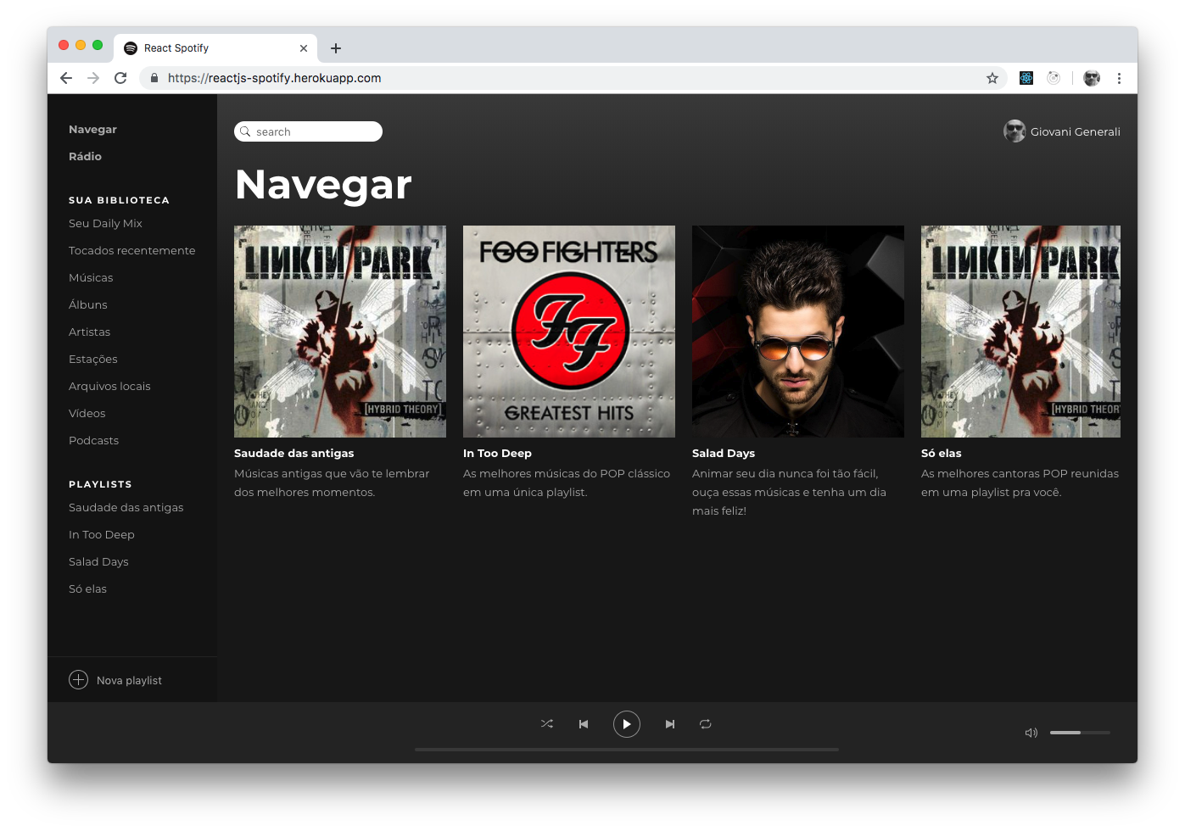Click the Saudade das antigas card title
This screenshot has width=1185, height=831.
click(294, 454)
